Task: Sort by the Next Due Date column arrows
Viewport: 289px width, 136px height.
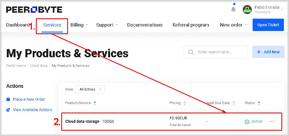Action: [x=234, y=103]
